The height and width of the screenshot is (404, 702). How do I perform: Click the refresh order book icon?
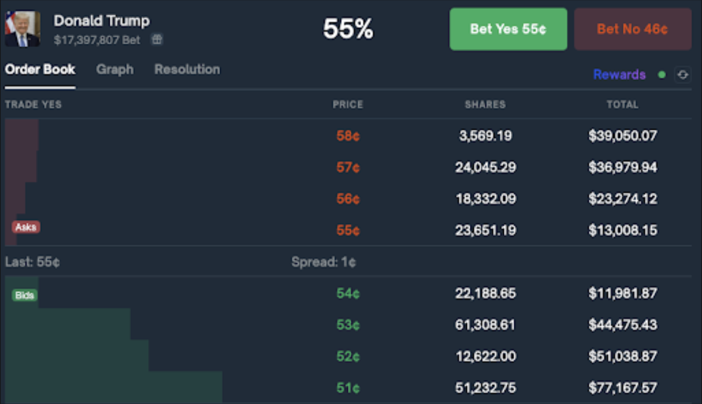coord(683,75)
